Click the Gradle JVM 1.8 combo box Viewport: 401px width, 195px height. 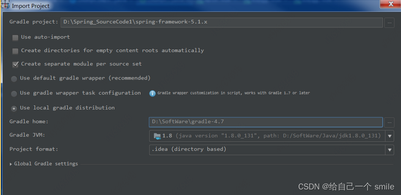coord(271,136)
